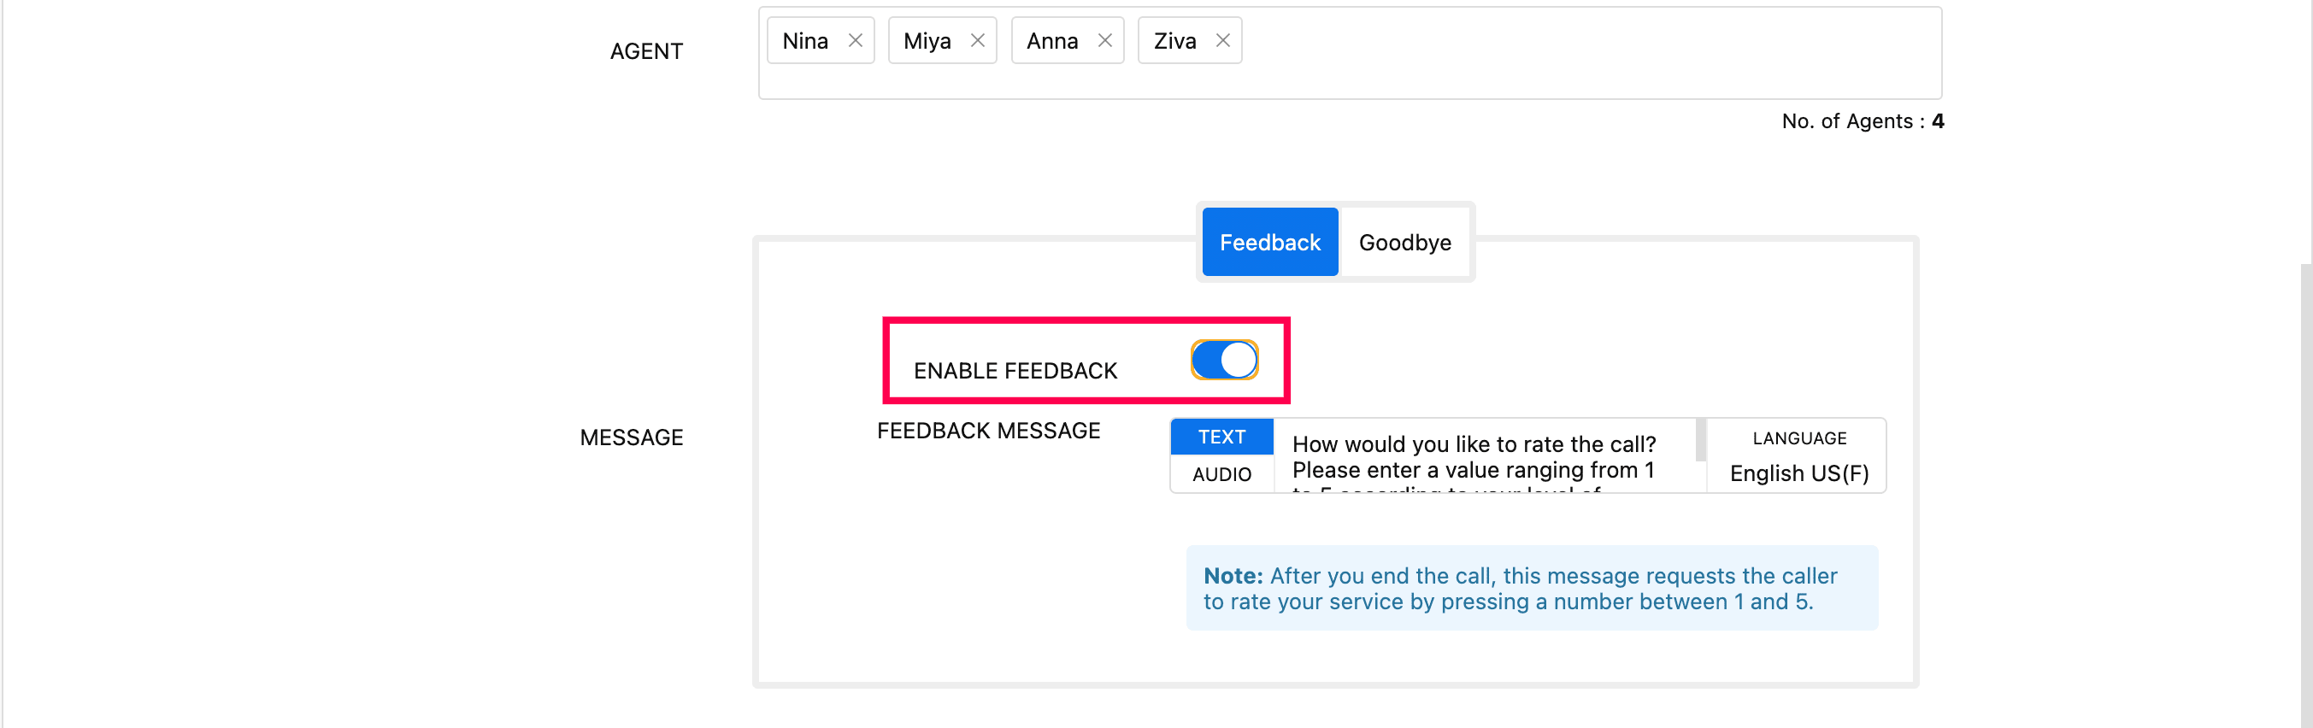Viewport: 2313px width, 728px height.
Task: Remove Ziva from agents
Action: tap(1222, 40)
